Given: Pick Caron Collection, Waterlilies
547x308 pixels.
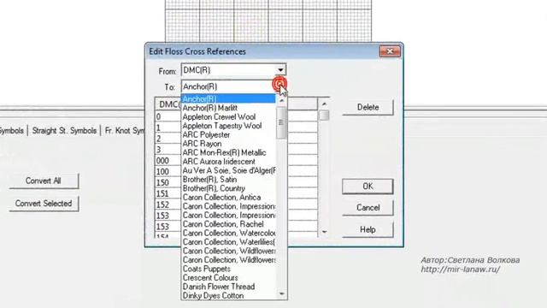Looking at the screenshot, I should pyautogui.click(x=228, y=242).
